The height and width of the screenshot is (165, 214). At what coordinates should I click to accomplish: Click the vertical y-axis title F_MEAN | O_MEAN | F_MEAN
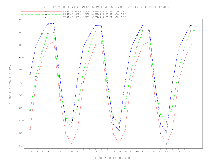[10, 85]
